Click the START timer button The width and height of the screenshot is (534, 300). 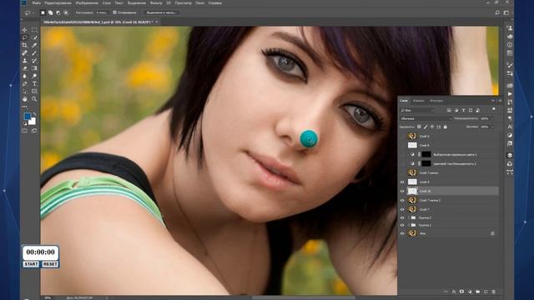[x=31, y=264]
